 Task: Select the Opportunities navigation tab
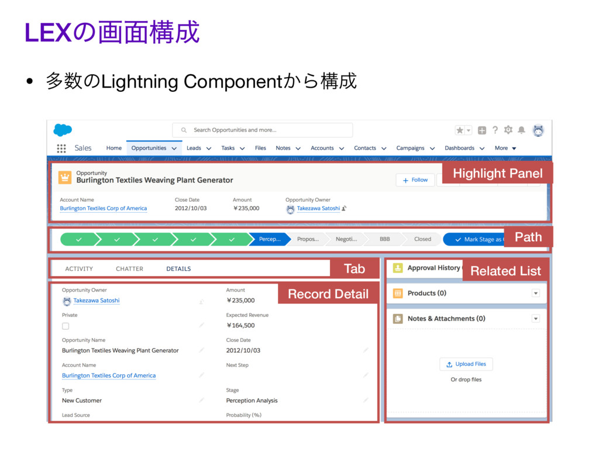tap(149, 148)
